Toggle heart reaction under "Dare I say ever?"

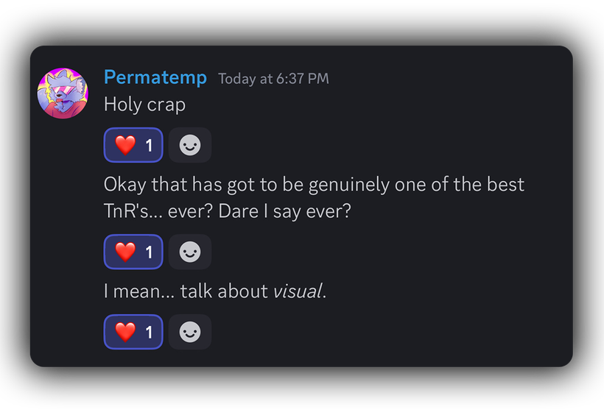point(133,252)
